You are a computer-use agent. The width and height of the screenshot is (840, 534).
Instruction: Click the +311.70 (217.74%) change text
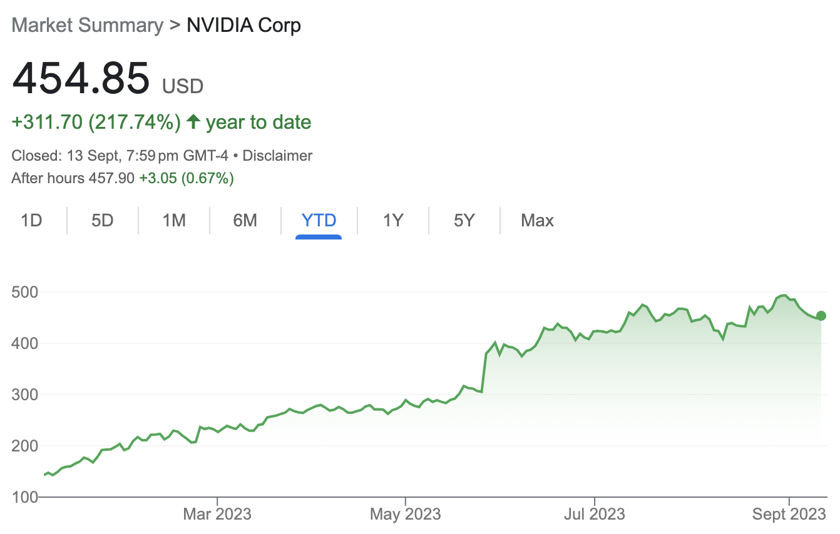[96, 121]
